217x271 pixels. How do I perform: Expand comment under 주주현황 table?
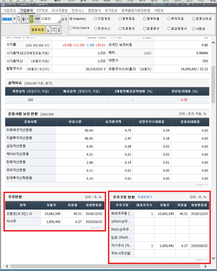[x=97, y=228]
